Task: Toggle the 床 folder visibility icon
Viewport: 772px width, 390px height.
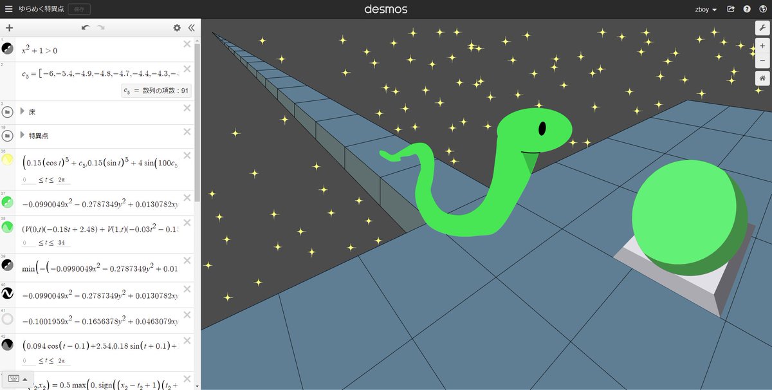Action: pyautogui.click(x=8, y=111)
